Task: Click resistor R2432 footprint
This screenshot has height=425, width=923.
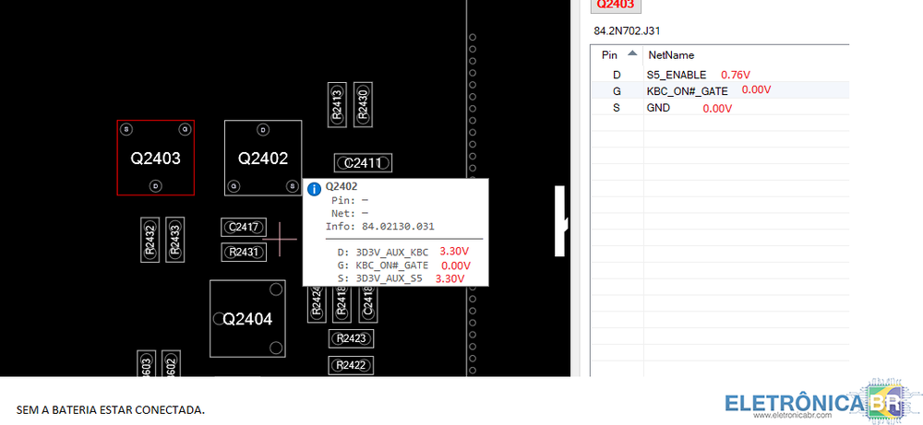Action: coord(151,241)
